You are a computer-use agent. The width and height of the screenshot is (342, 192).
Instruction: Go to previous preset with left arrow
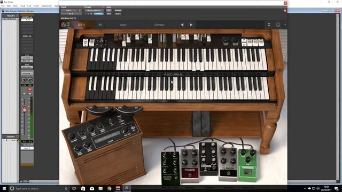(x=182, y=25)
